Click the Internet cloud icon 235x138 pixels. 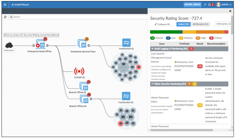pos(9,45)
